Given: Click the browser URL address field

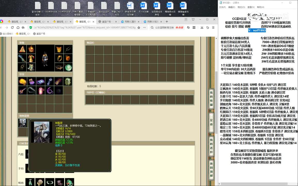Looking at the screenshot, I should 84,28.
